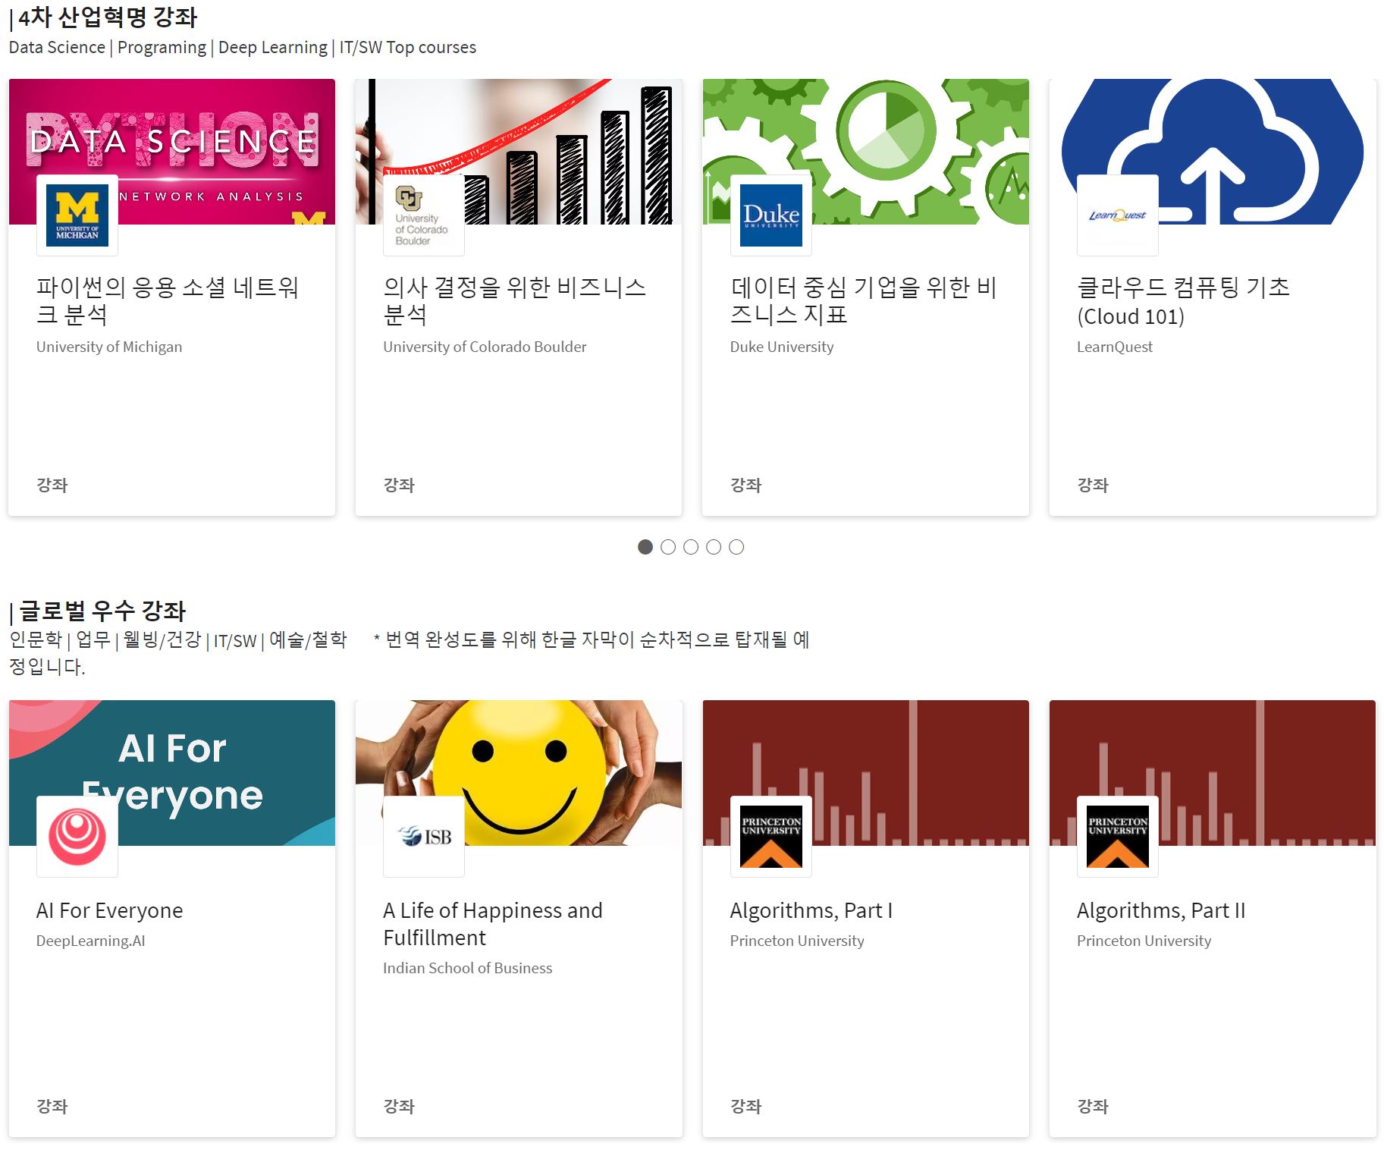Click 강좌 label on the Cloud 101 card

(1093, 485)
